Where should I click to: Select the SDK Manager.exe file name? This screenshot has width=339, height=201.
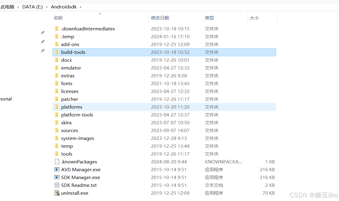tap(81, 178)
